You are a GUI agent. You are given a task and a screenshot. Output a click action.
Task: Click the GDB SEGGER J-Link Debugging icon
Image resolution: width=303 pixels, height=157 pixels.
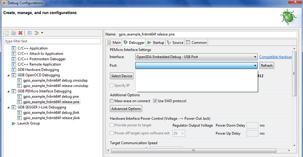(x=14, y=107)
